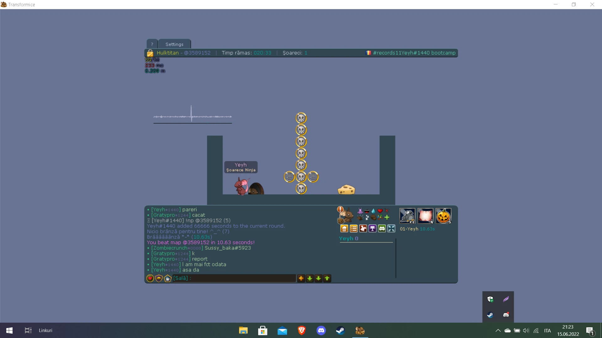This screenshot has width=602, height=338.
Task: Open File Explorer from the taskbar
Action: pyautogui.click(x=243, y=330)
